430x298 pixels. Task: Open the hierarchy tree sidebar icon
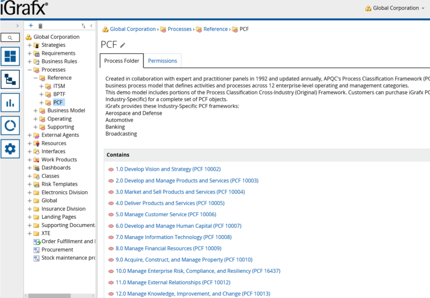click(10, 79)
